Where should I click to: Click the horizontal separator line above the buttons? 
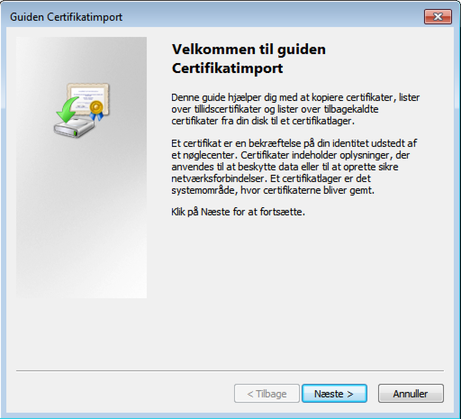point(230,371)
